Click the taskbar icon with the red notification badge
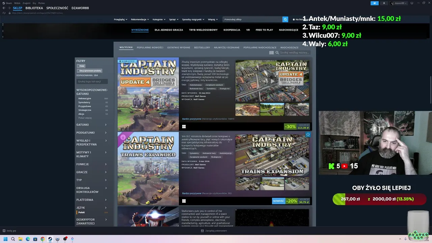Viewport: 432px width, 243px height. 65,239
